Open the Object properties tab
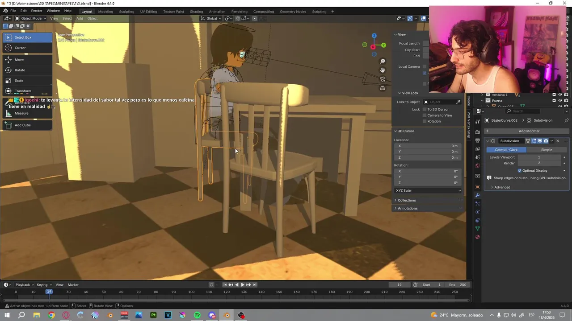572x321 pixels. click(477, 187)
